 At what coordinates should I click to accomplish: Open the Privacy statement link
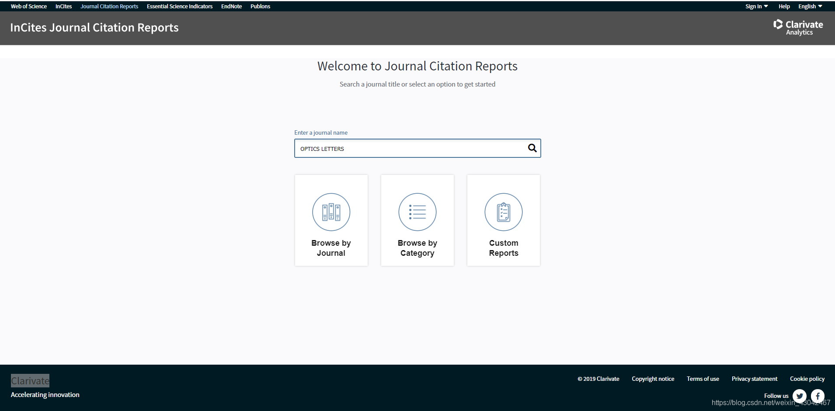pos(755,379)
